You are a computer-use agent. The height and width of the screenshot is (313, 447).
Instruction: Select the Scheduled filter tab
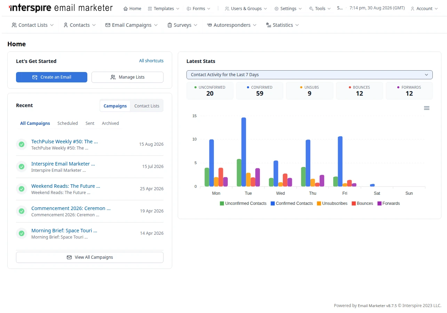click(x=67, y=123)
